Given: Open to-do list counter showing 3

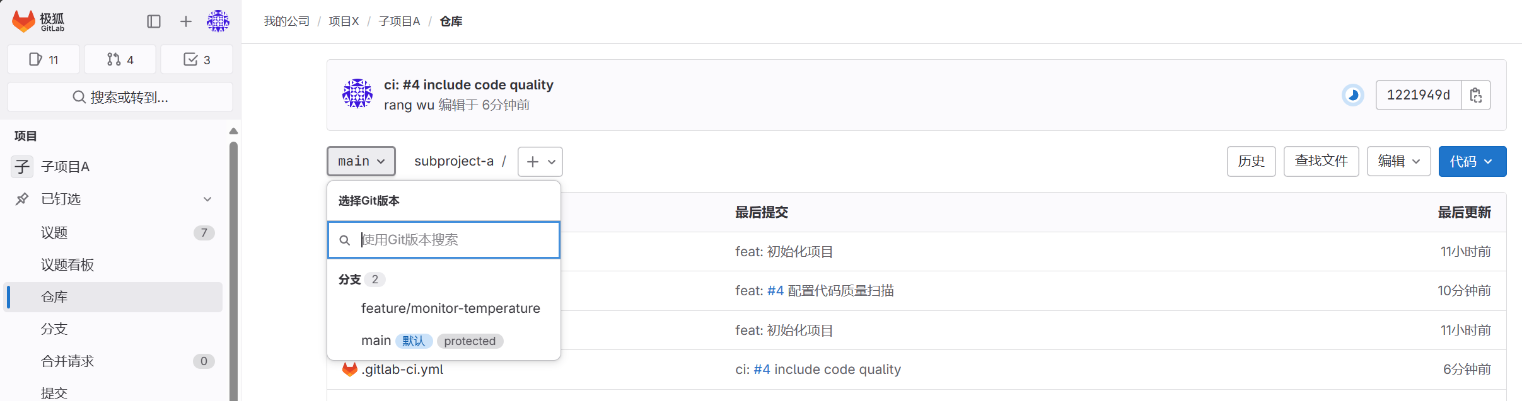Looking at the screenshot, I should (197, 60).
